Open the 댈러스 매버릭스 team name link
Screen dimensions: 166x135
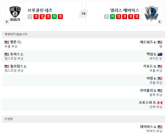[x=125, y=10]
